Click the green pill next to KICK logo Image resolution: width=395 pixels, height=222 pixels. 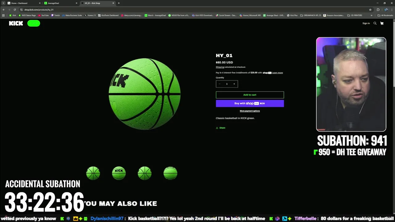(34, 23)
